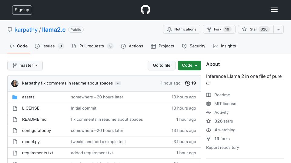Open the requirements.txt file
Viewport: 291px width, 163px height.
coord(38,153)
